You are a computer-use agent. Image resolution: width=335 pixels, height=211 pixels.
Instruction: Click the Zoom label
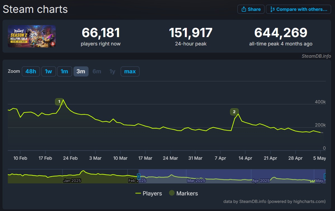point(14,71)
